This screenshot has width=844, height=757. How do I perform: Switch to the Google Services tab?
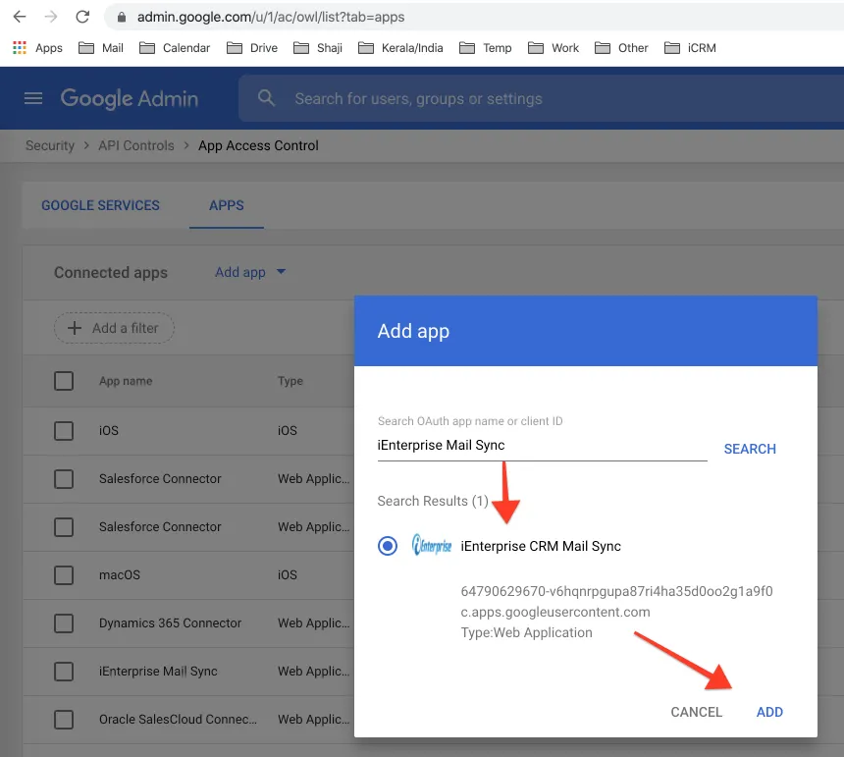pyautogui.click(x=101, y=205)
